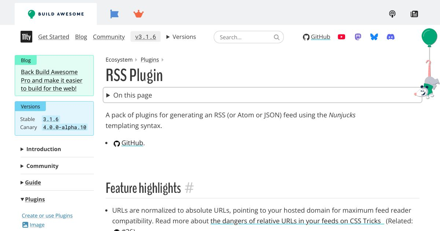Click the podcast icon in top bar
Screen dimensions: 440x231
pyautogui.click(x=392, y=14)
